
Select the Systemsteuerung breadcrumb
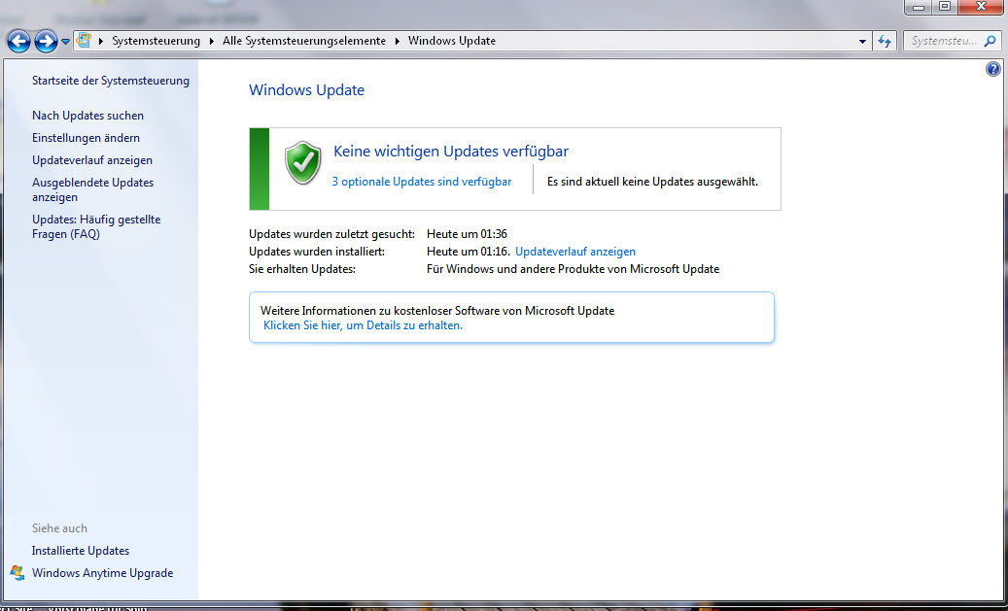(x=156, y=41)
